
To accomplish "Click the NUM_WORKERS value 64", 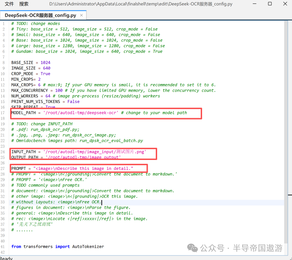I will point(48,96).
